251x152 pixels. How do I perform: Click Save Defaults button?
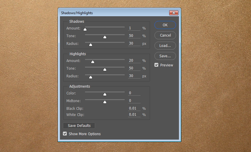click(x=79, y=126)
